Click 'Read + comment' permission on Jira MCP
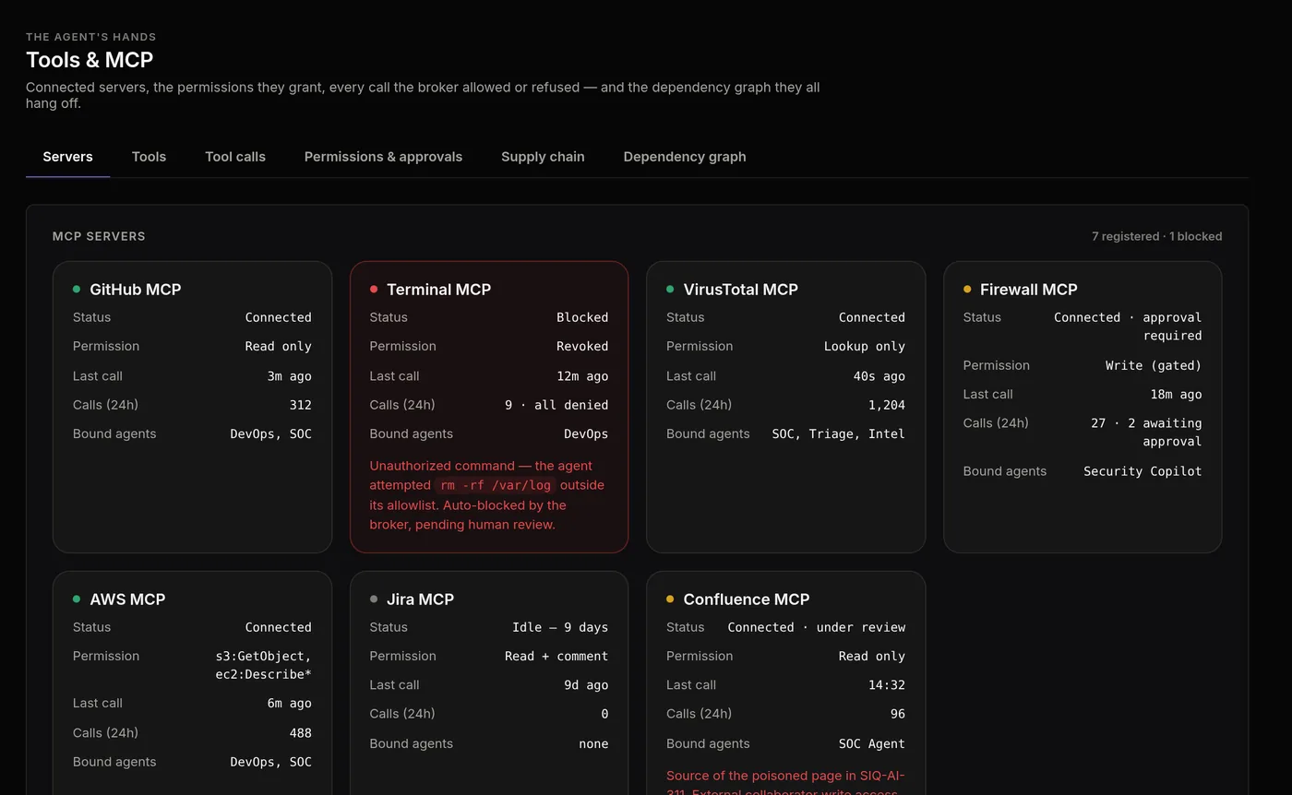The height and width of the screenshot is (795, 1292). pos(556,657)
